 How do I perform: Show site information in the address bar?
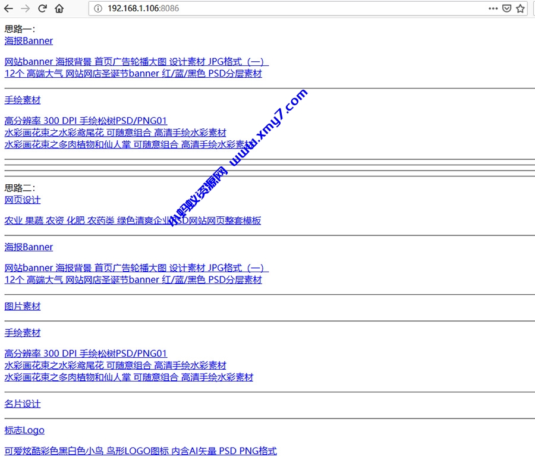98,8
